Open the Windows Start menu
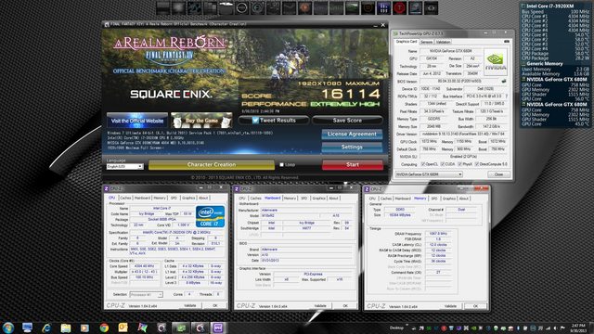The image size is (594, 334). coord(8,328)
